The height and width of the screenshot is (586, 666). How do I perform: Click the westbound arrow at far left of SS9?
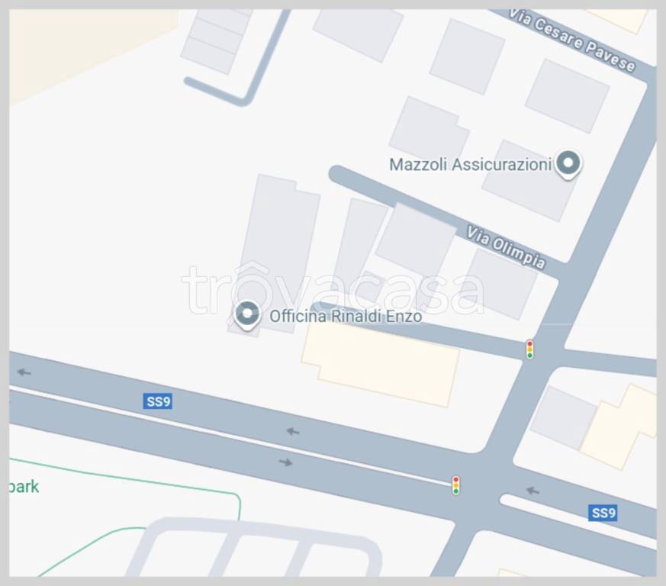click(24, 372)
